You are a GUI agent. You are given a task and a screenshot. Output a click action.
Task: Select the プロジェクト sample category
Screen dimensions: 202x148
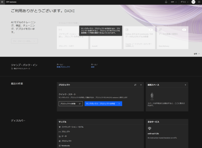(x=65, y=141)
